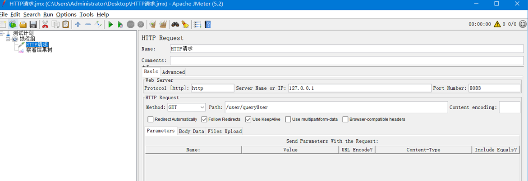
Task: Click the Protocol field showing http
Action: point(212,88)
